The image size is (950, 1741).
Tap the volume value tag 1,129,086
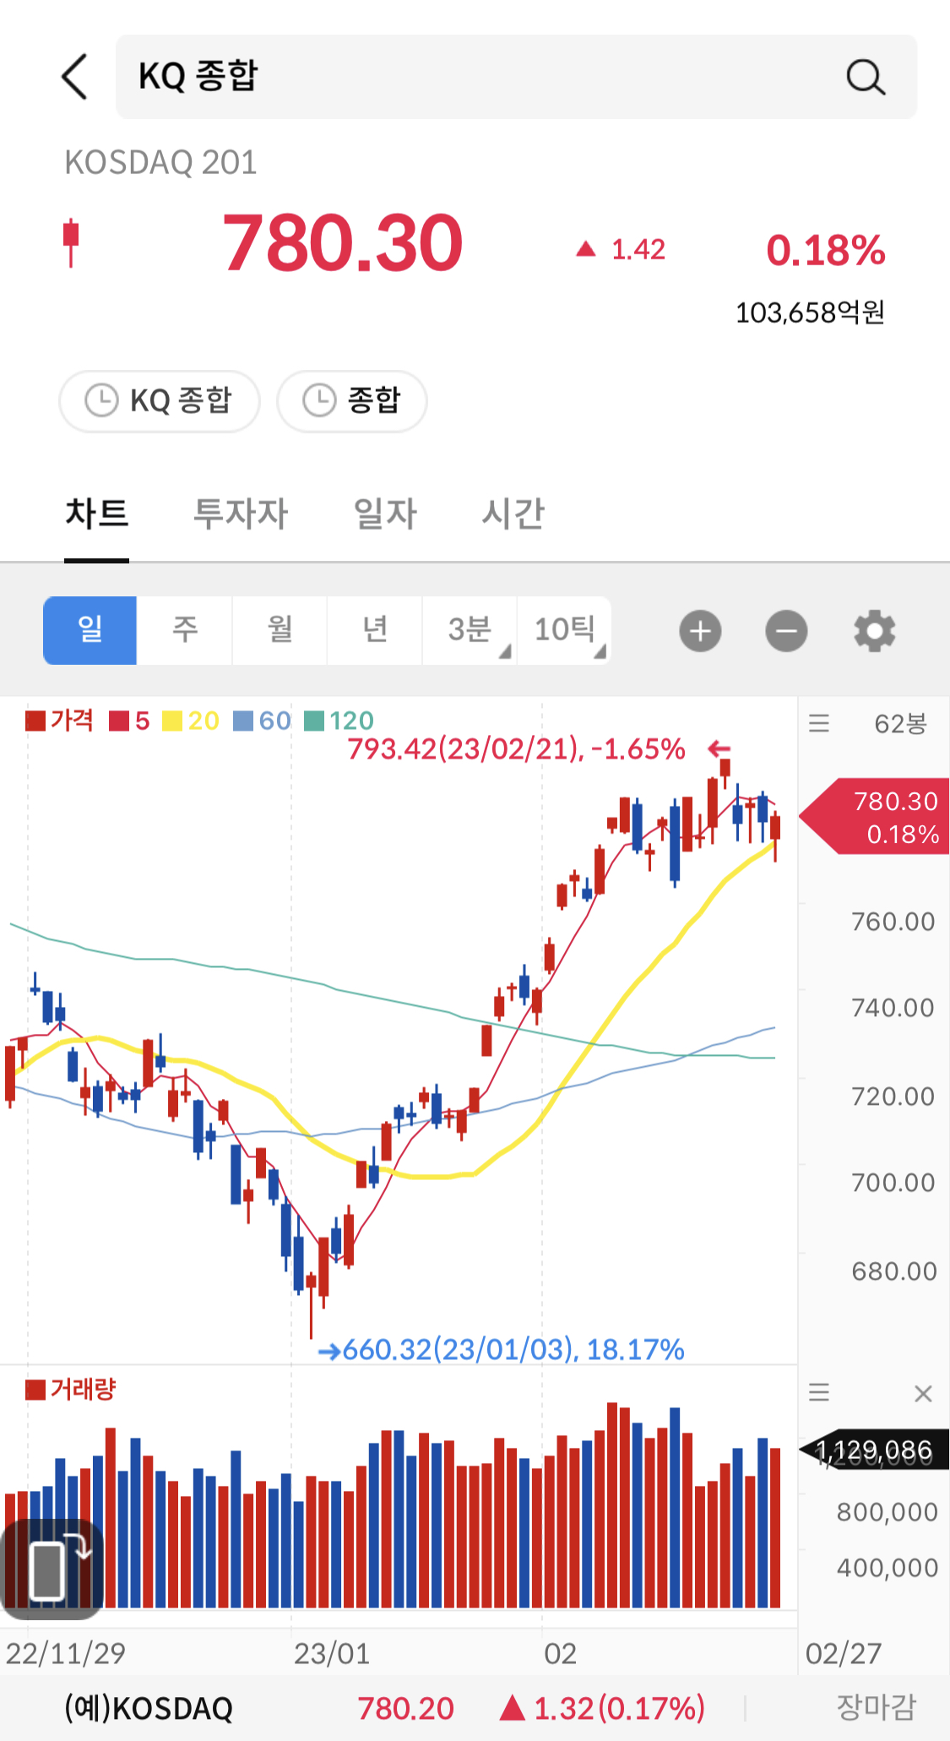tap(874, 1450)
